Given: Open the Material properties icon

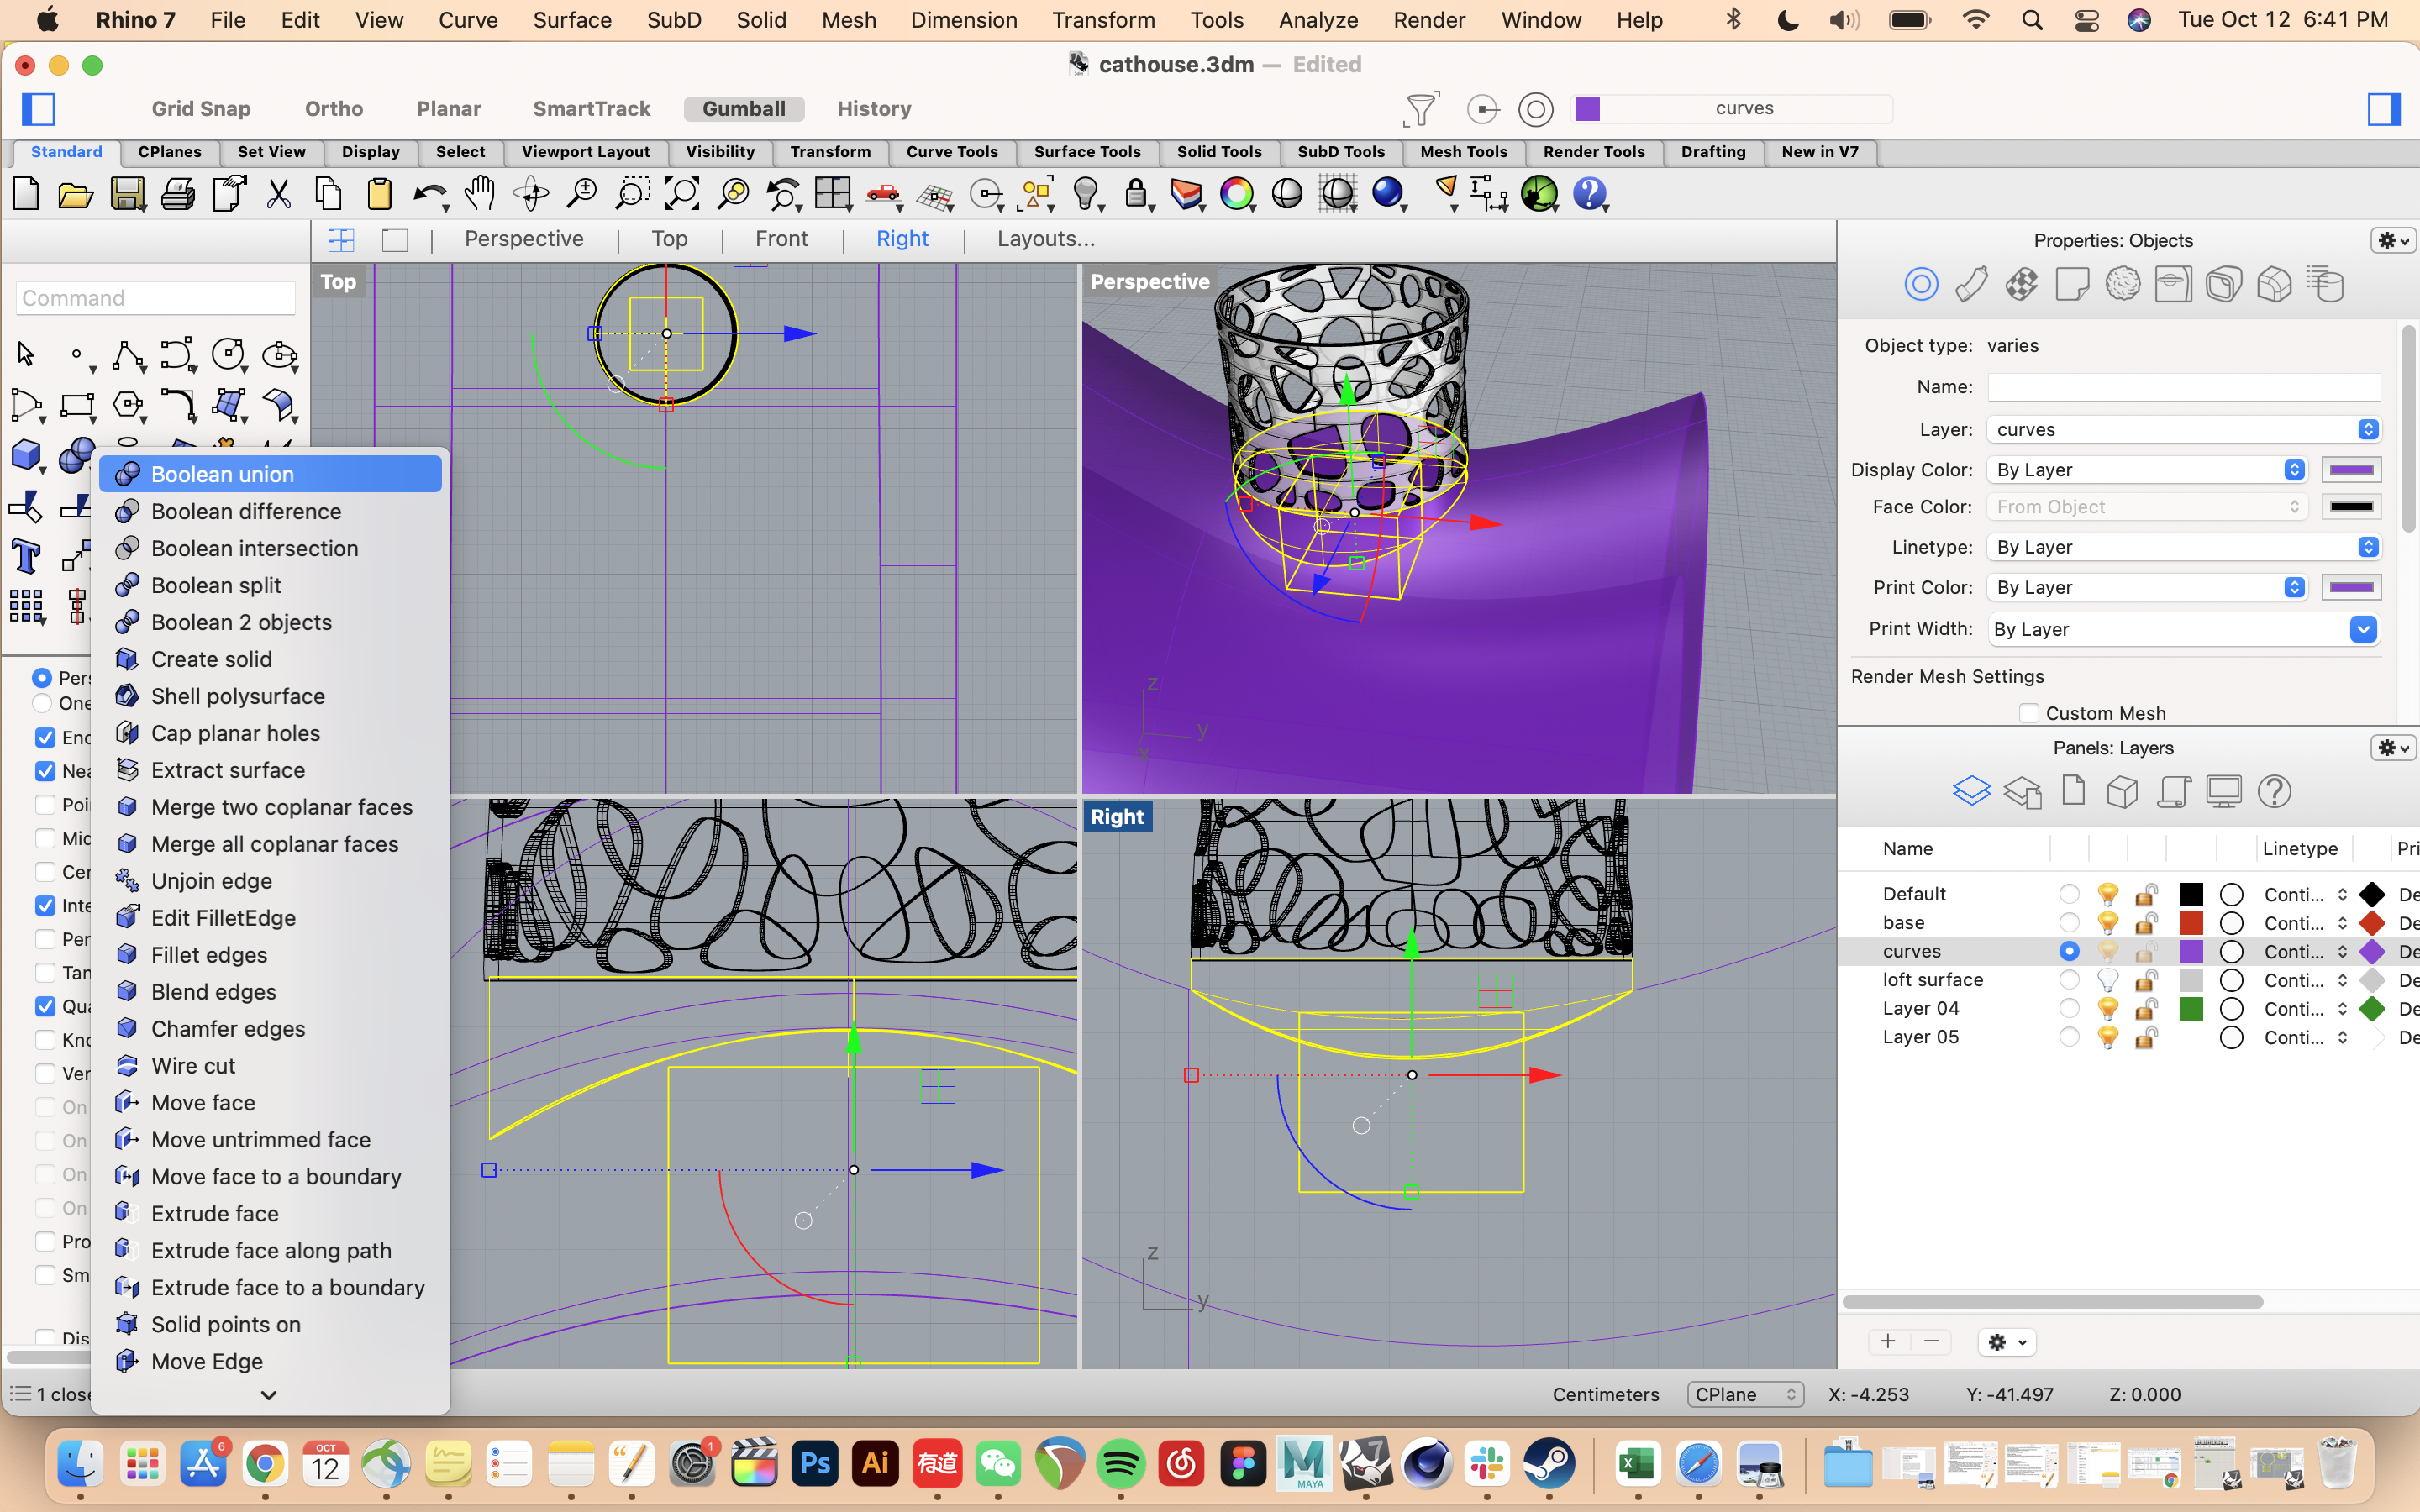Looking at the screenshot, I should click(x=1971, y=285).
